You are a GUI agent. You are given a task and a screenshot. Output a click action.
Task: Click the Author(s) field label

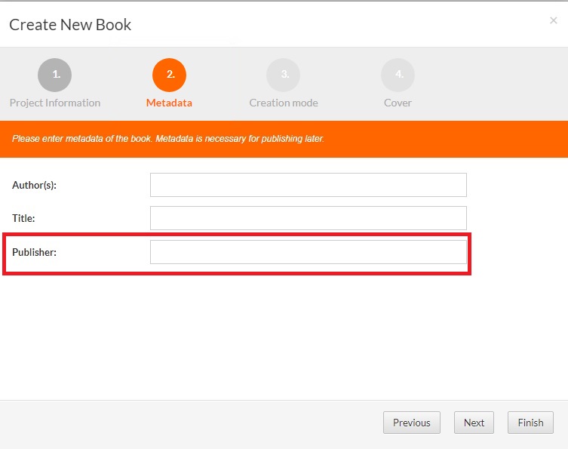point(35,185)
